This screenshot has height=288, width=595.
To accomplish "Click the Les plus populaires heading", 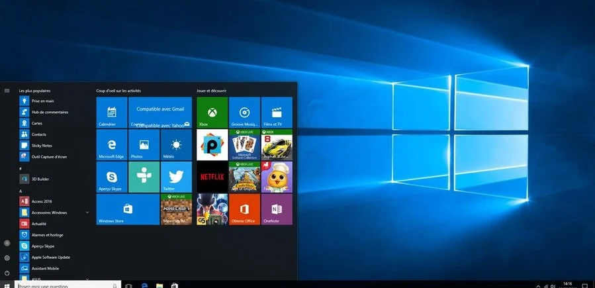I will (x=34, y=91).
